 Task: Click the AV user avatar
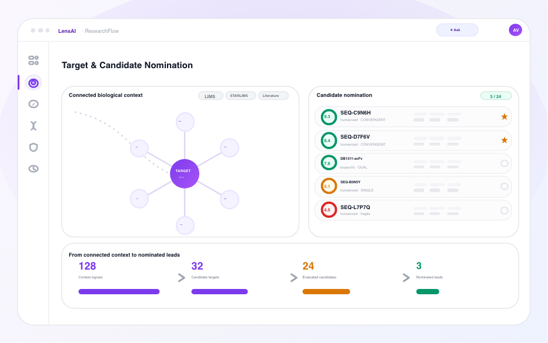515,30
